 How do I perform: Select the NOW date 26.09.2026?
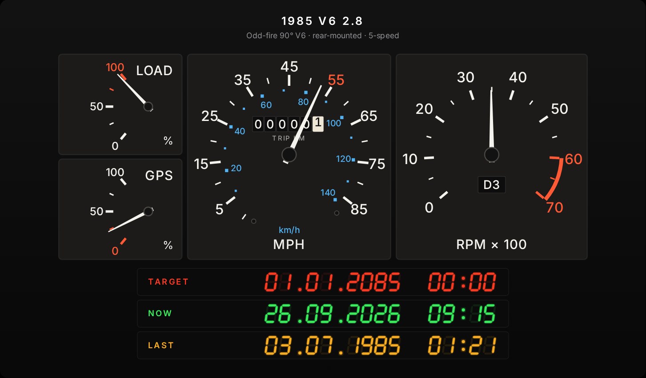click(333, 314)
